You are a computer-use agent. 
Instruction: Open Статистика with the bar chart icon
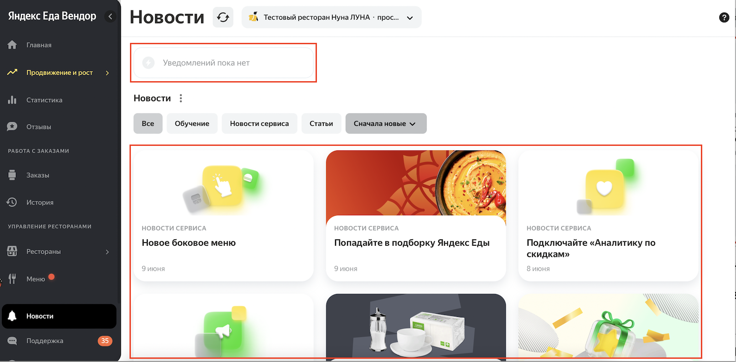tap(12, 100)
